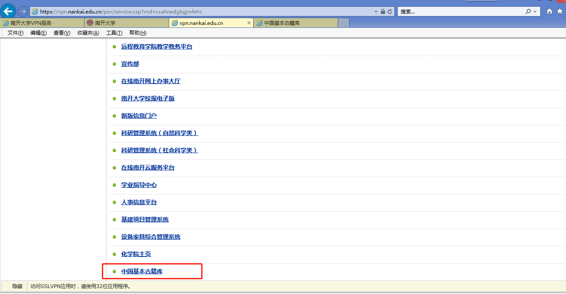Open the 编辑(E) menu
Image resolution: width=566 pixels, height=294 pixels.
coord(38,33)
